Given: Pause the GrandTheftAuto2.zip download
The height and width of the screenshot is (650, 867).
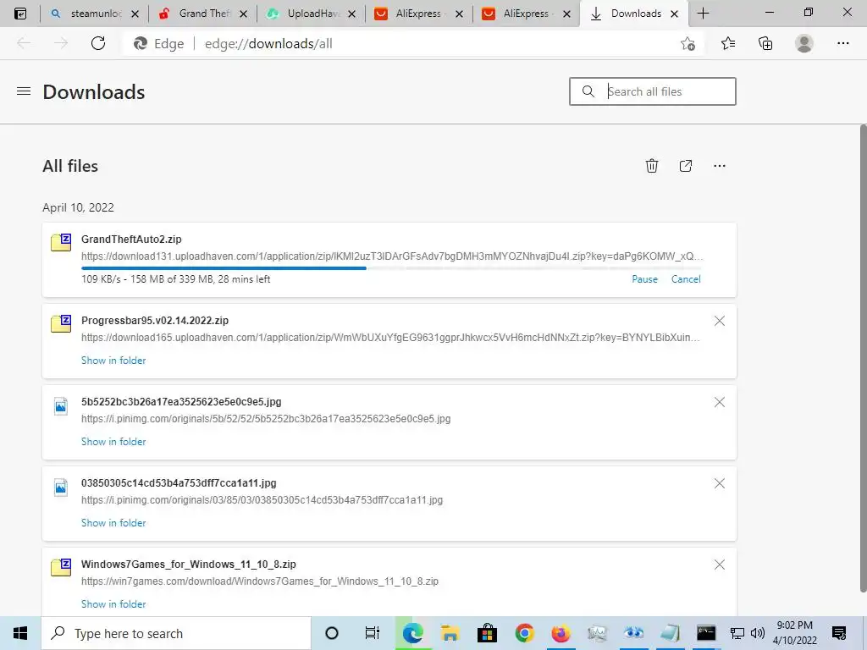Looking at the screenshot, I should pyautogui.click(x=644, y=279).
